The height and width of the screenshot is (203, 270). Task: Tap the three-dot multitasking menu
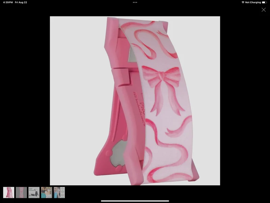(135, 2)
